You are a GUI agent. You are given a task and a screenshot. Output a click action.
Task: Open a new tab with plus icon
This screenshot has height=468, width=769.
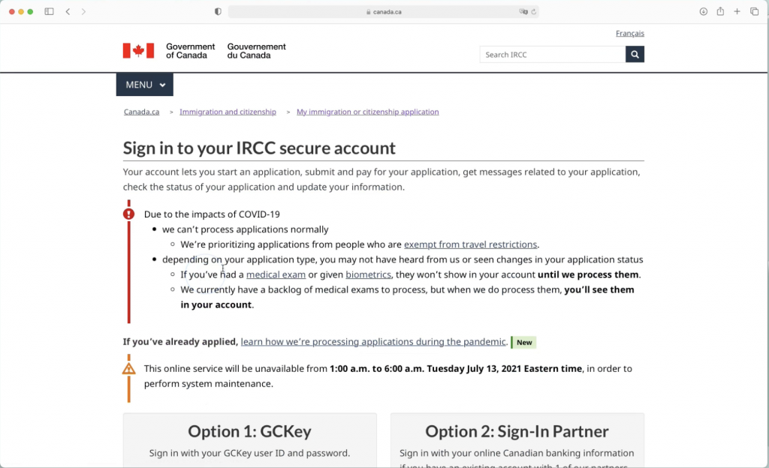point(737,12)
